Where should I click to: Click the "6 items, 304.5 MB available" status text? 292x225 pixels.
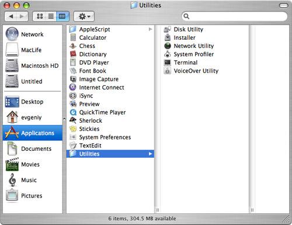(x=142, y=219)
